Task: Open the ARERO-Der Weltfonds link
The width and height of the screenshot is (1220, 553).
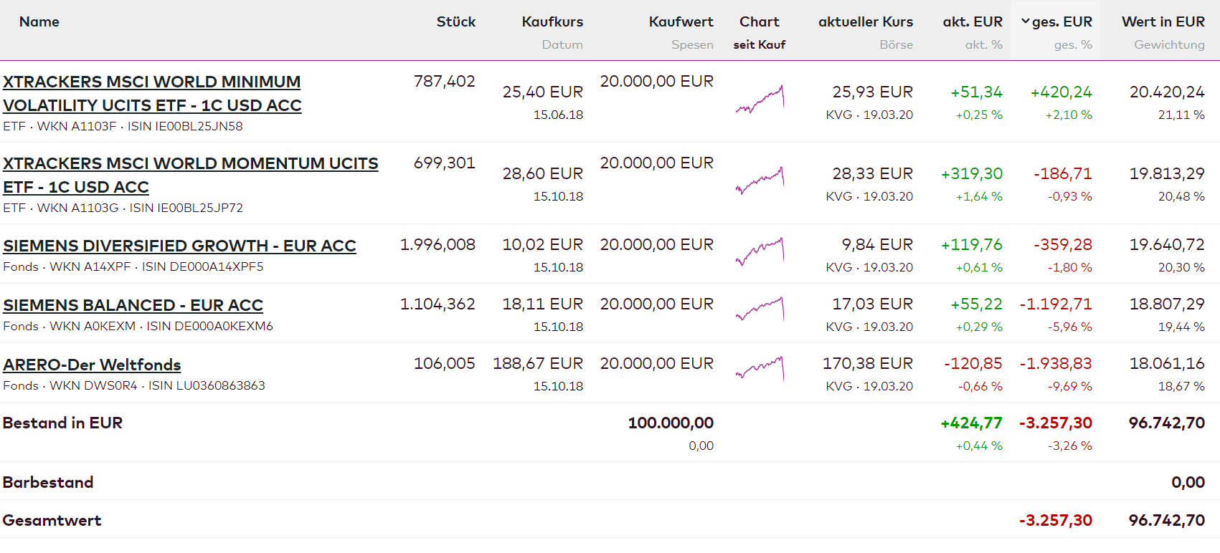Action: [92, 365]
